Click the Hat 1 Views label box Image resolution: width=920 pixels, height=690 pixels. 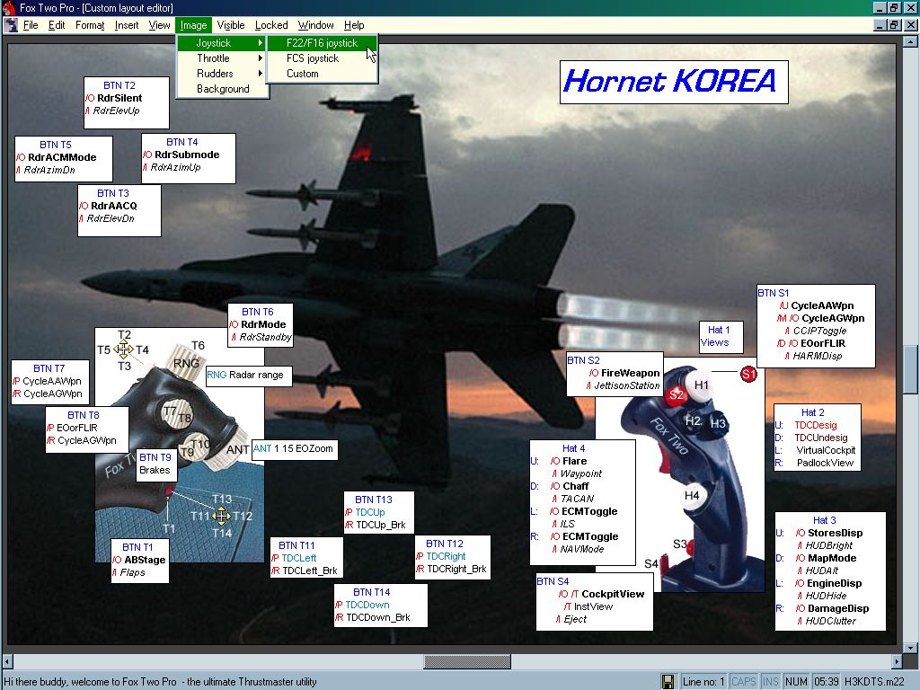[715, 336]
